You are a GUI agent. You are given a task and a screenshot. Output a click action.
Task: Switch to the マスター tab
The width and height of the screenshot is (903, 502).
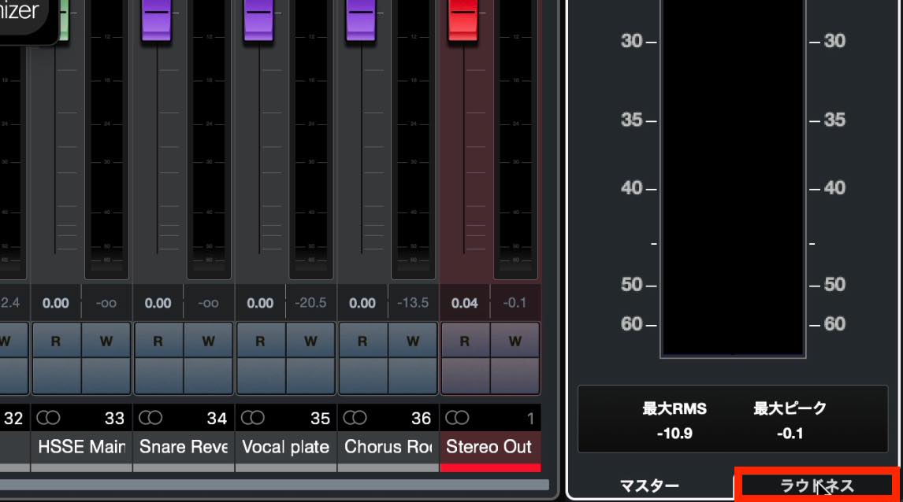(x=649, y=486)
